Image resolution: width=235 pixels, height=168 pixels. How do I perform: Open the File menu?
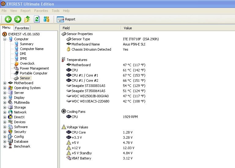coord(4,11)
